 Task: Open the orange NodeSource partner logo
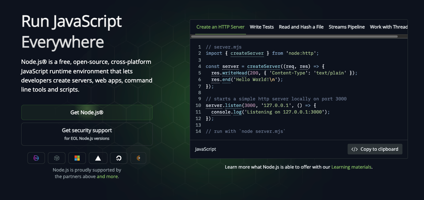(x=138, y=158)
